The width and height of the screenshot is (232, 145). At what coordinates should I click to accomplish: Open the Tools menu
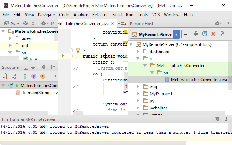point(143,15)
